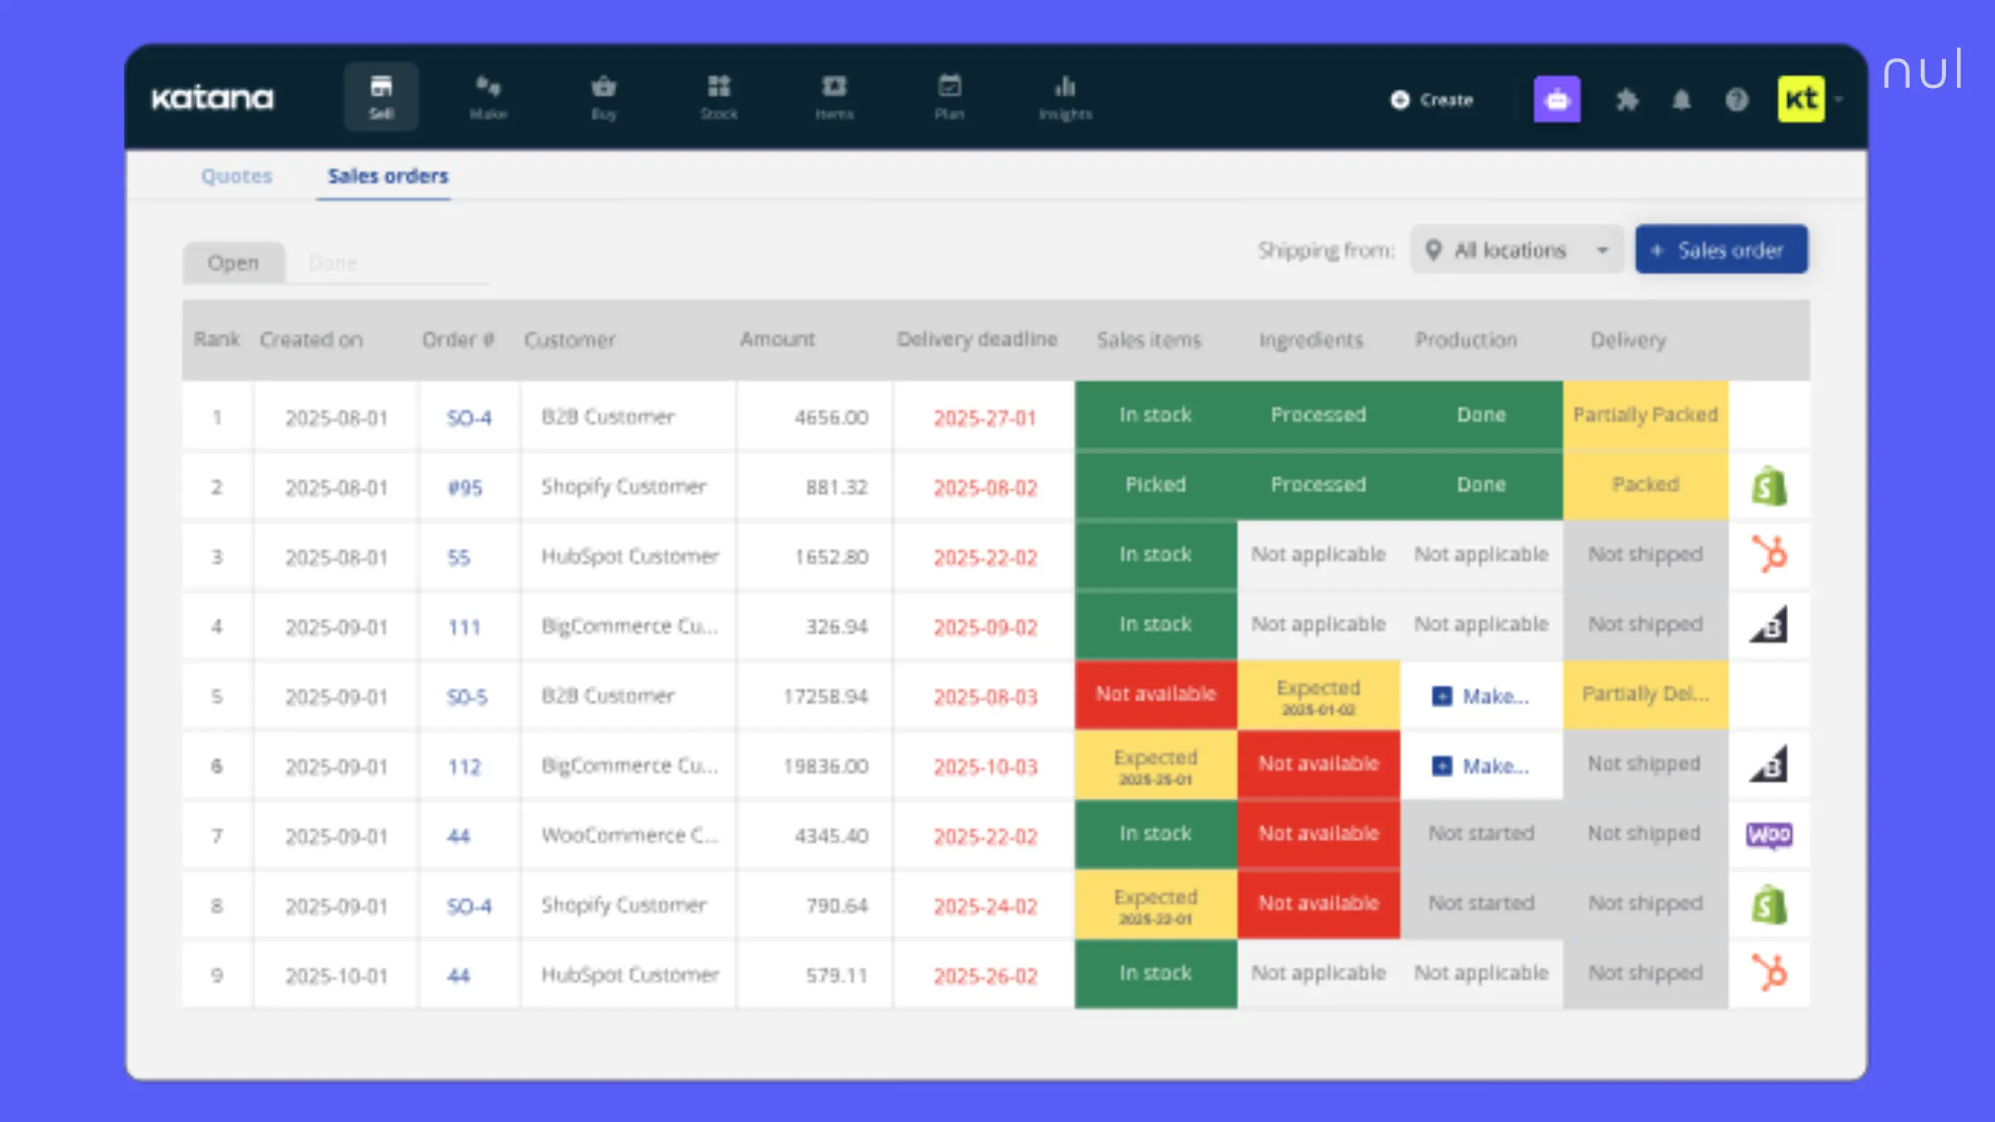
Task: Open the Stock section icon
Action: [x=719, y=87]
